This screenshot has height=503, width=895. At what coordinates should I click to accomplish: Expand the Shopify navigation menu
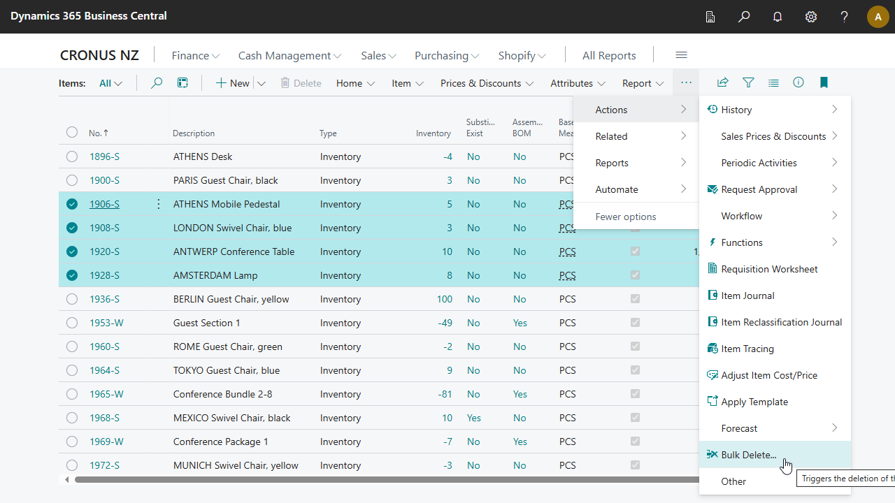[x=522, y=55]
